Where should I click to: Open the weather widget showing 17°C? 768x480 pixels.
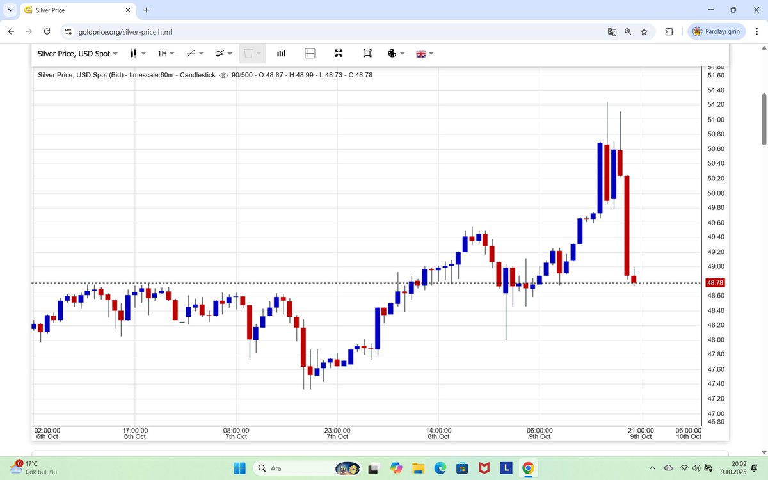(33, 468)
